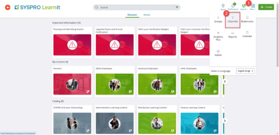Screen dimensions: 279x135
Task: Open Bookmarks from the More menu
Action: (x=247, y=19)
